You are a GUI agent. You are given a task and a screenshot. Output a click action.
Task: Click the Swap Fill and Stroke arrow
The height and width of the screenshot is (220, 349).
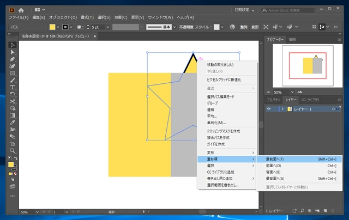(16, 158)
